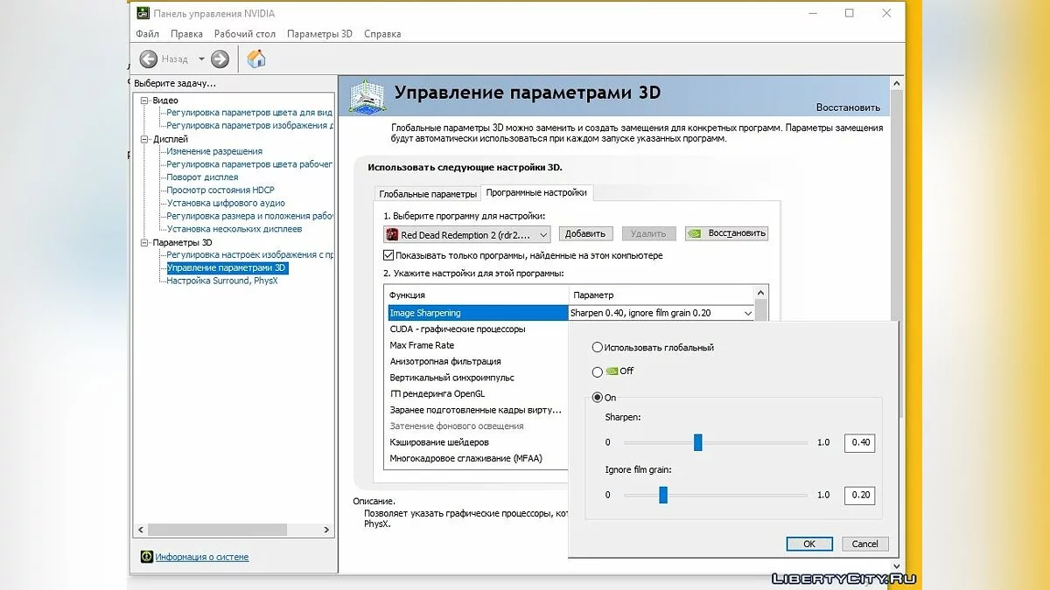Viewport: 1050px width, 590px height.
Task: Select the 'Использовать глобальный' radio button
Action: pyautogui.click(x=598, y=347)
